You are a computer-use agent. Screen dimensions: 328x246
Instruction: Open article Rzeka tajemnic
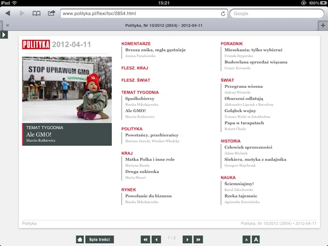241,196
